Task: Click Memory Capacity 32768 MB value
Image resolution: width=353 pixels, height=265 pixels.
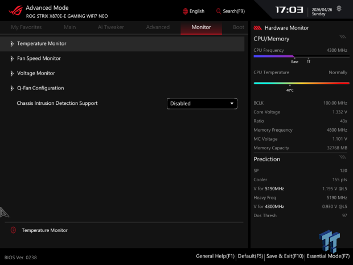Action: click(337, 148)
